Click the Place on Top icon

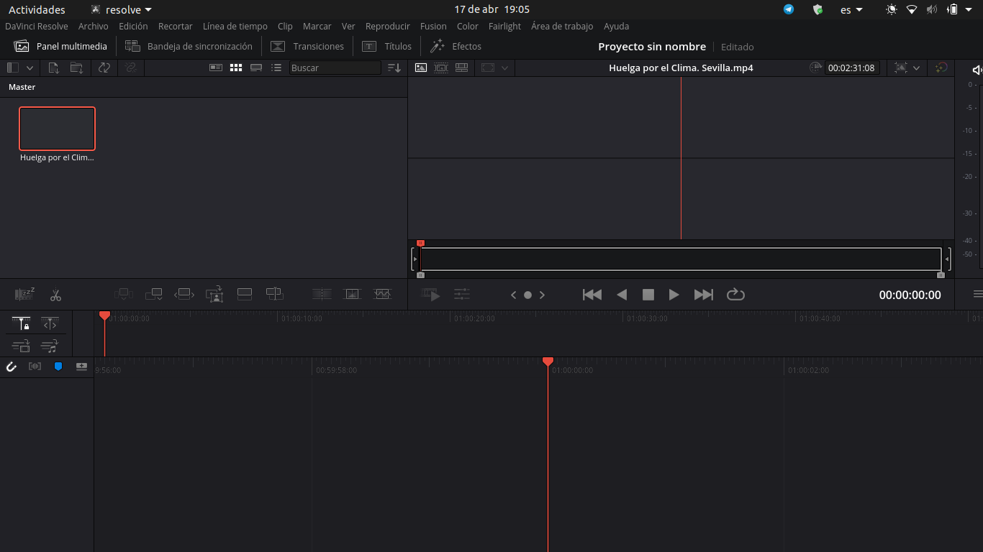[245, 294]
